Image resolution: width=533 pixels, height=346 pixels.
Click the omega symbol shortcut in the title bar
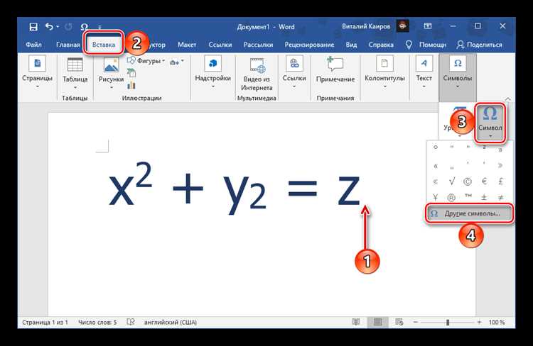click(85, 27)
